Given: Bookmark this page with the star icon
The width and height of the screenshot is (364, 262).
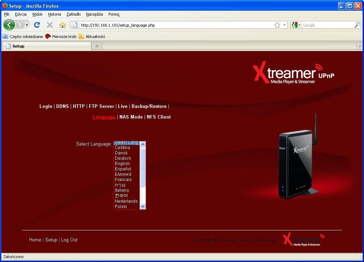Looking at the screenshot, I should click(x=277, y=25).
